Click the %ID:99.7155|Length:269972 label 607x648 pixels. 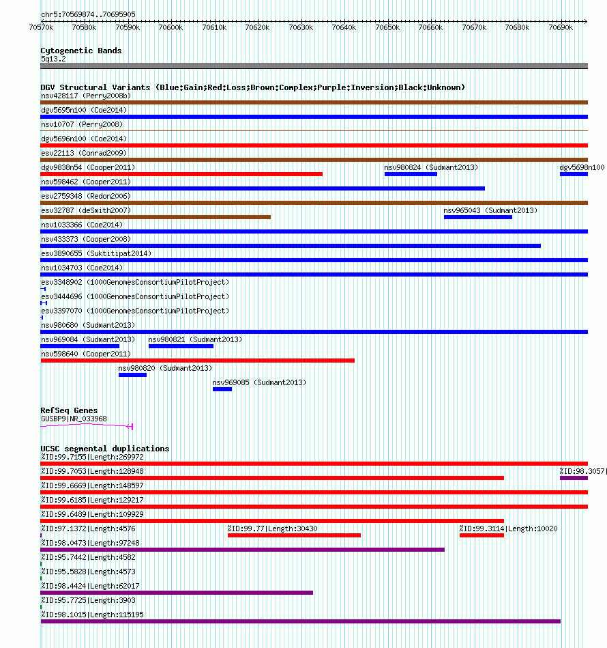[93, 457]
